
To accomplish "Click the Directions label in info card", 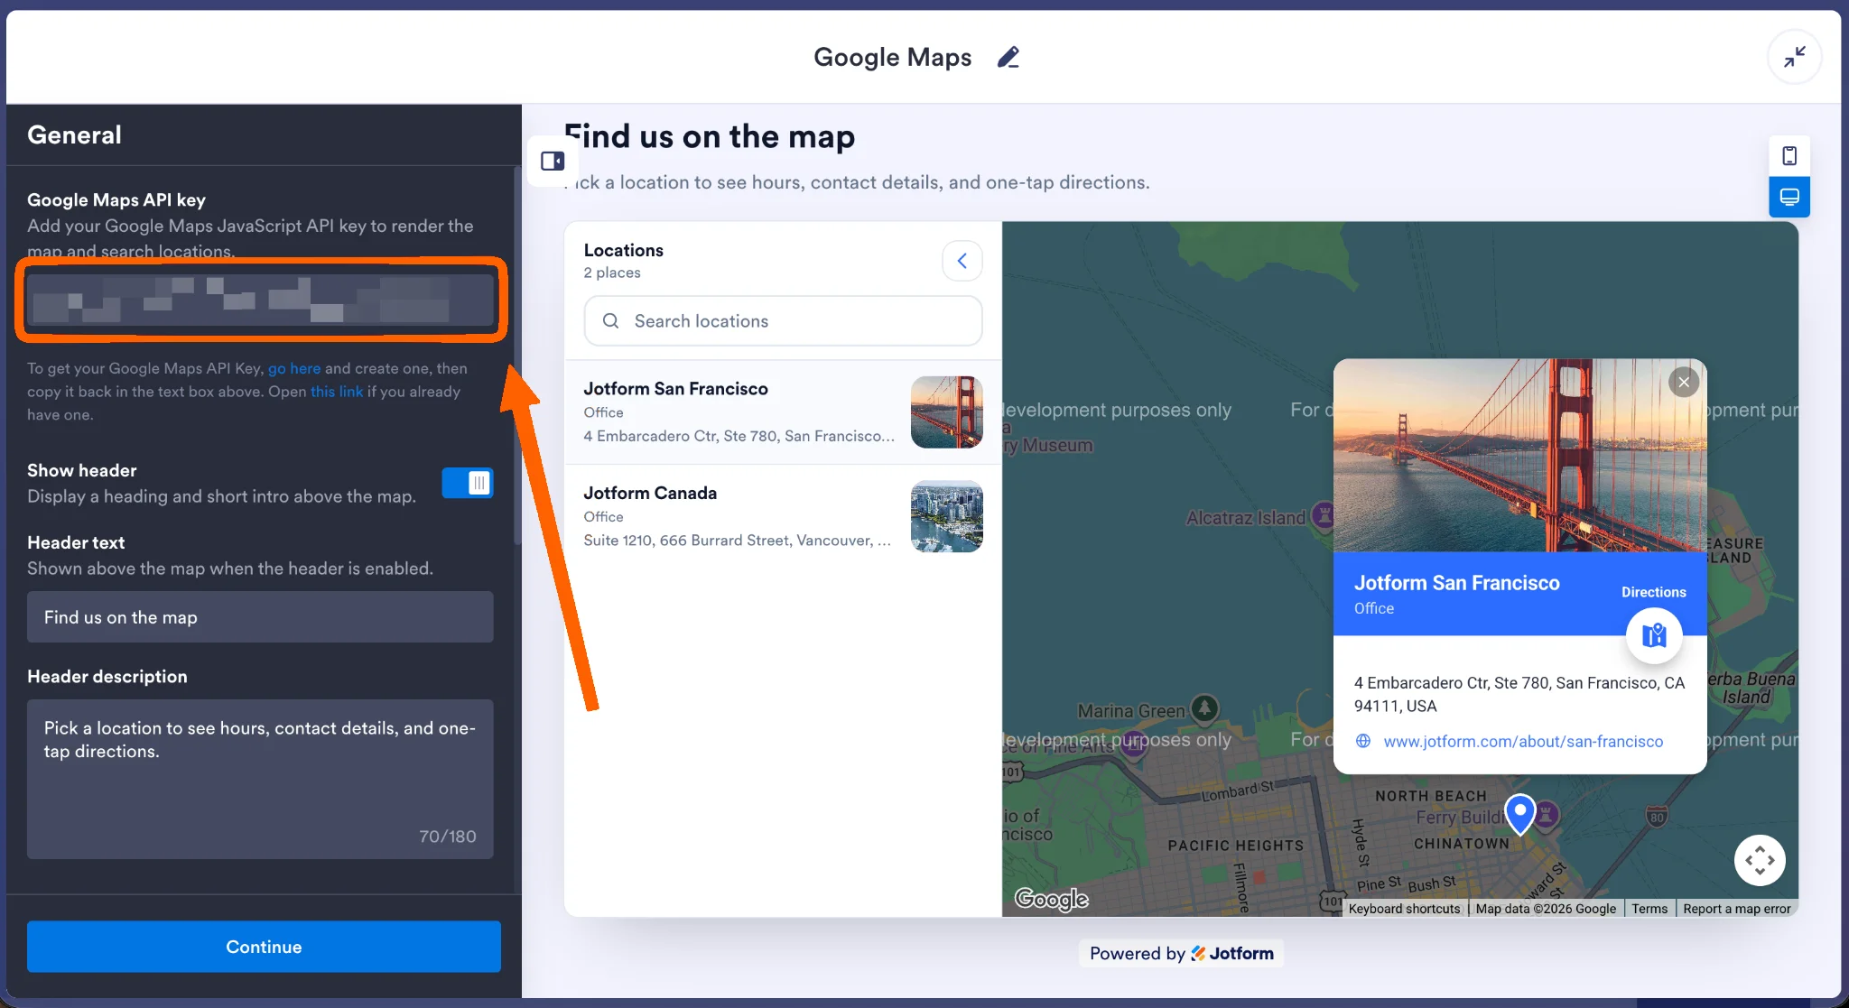I will (x=1653, y=592).
